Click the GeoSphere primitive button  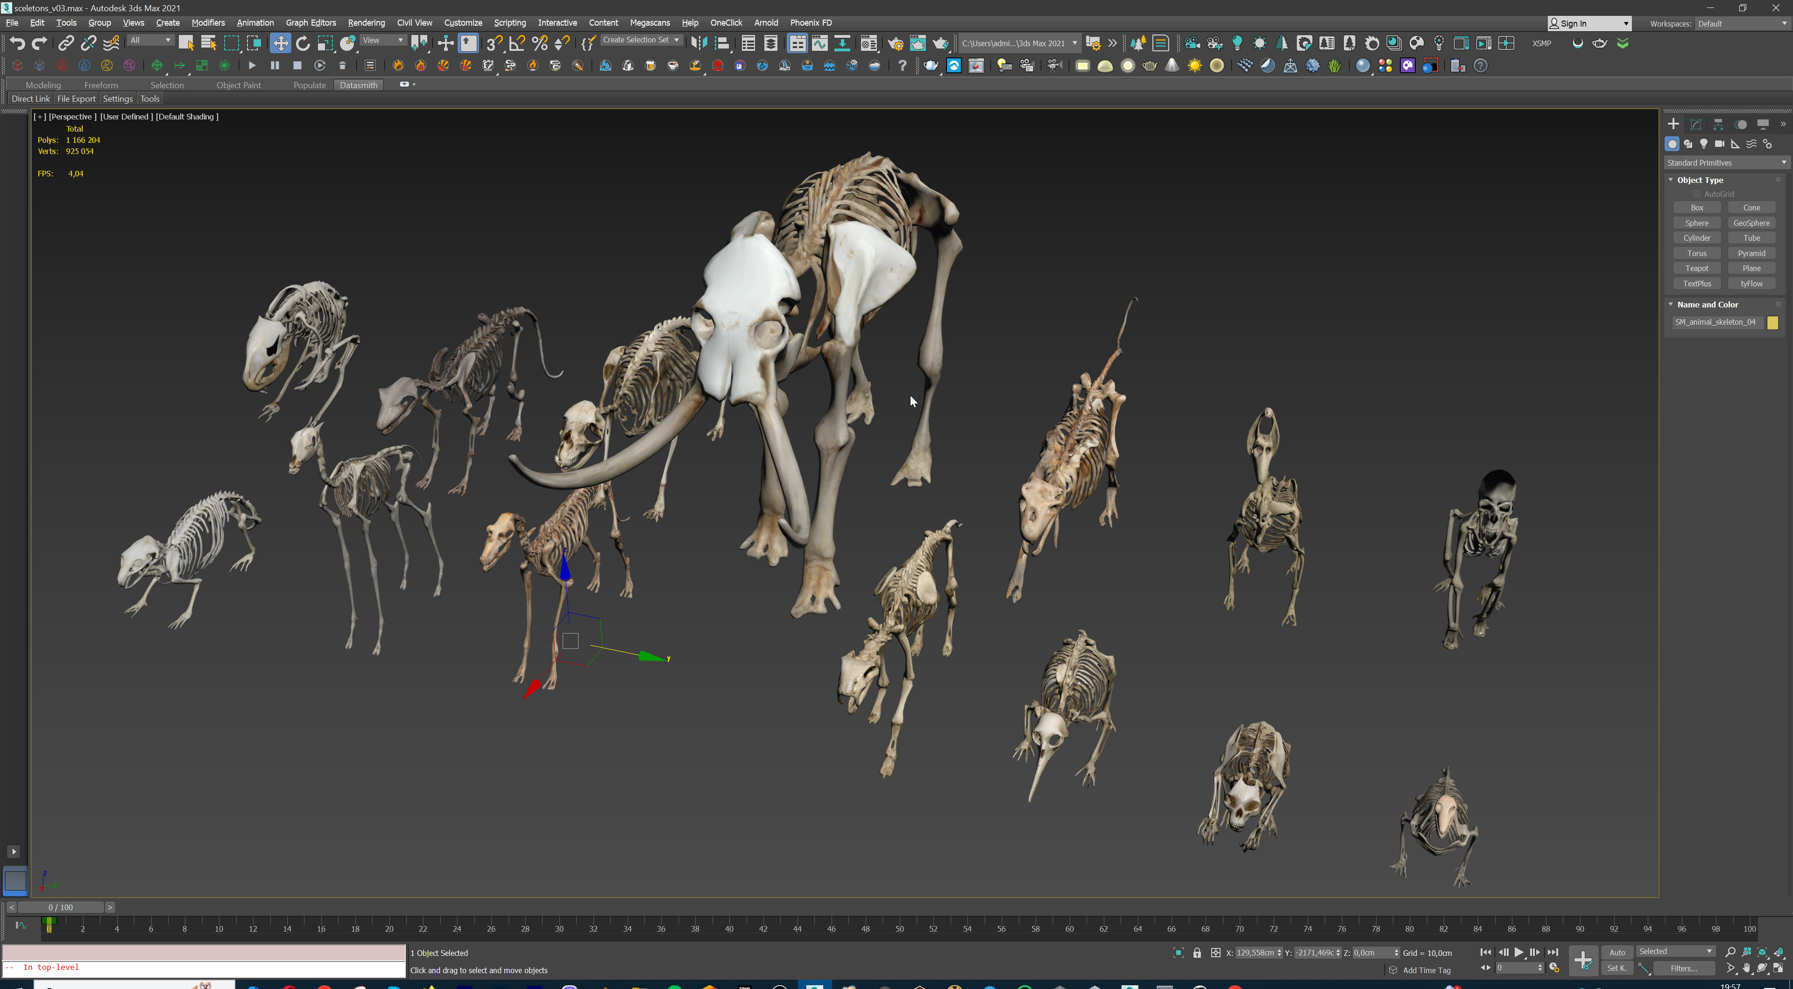1751,223
